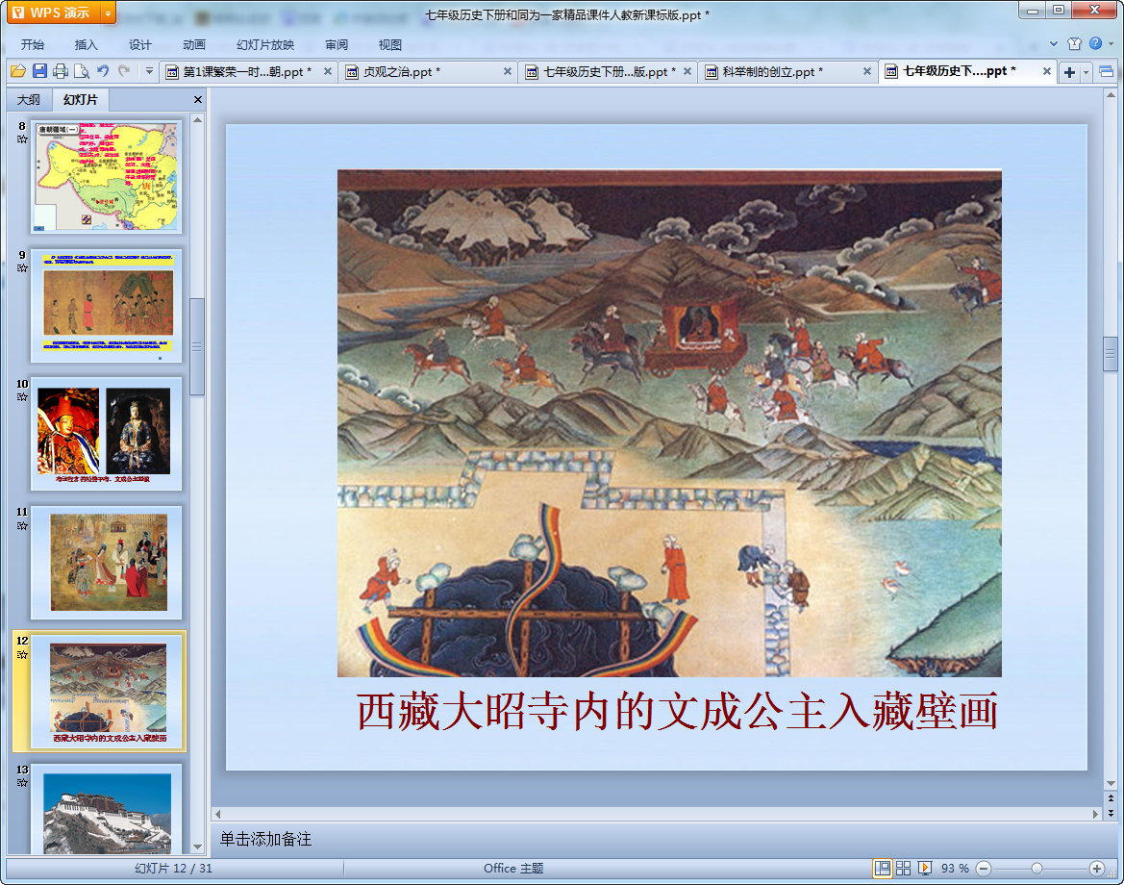Open the WPS 演示 application menu dropdown
The height and width of the screenshot is (885, 1124).
pyautogui.click(x=108, y=13)
